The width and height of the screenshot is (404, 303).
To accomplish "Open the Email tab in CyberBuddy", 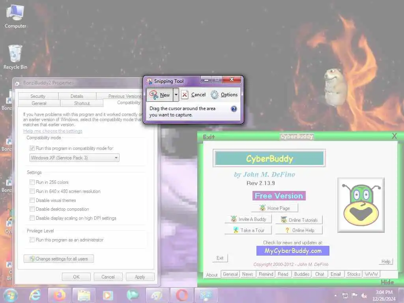I will tap(336, 274).
